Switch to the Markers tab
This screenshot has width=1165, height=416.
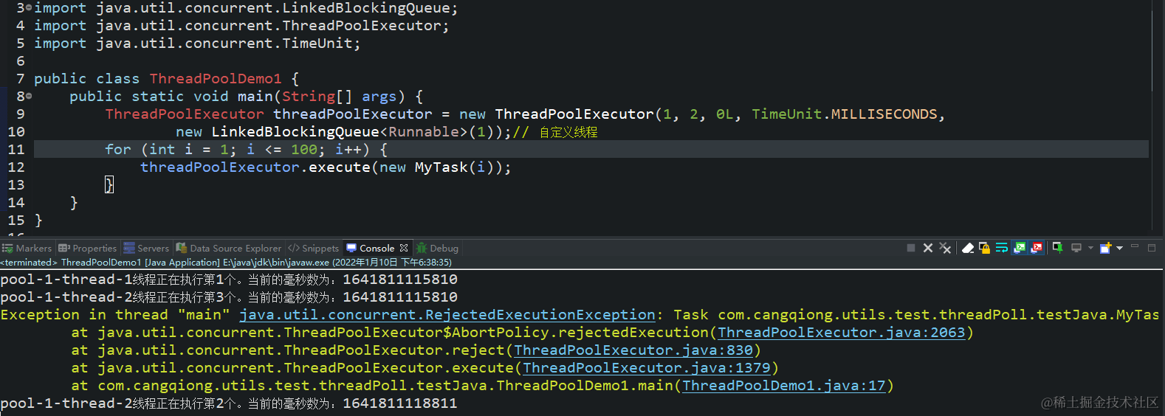27,249
